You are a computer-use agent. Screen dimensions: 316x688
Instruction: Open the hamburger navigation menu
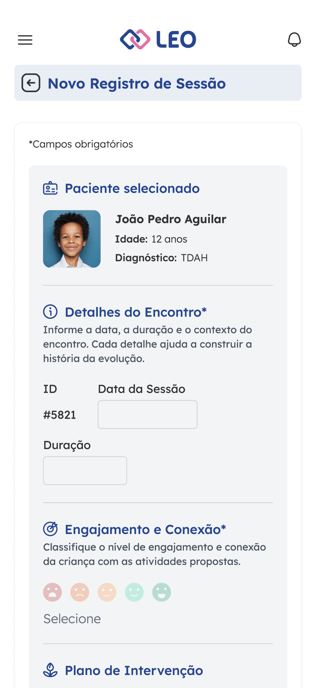25,40
